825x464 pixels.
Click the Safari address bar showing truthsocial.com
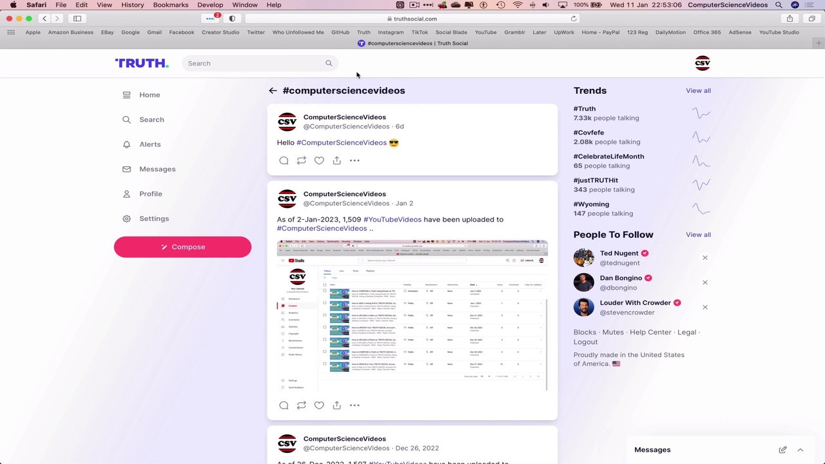[412, 19]
